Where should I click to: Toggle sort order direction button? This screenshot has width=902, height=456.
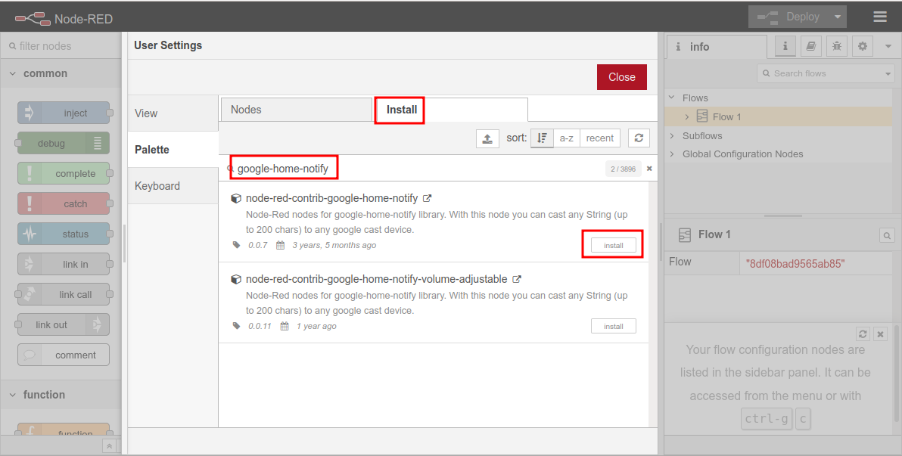pyautogui.click(x=542, y=138)
